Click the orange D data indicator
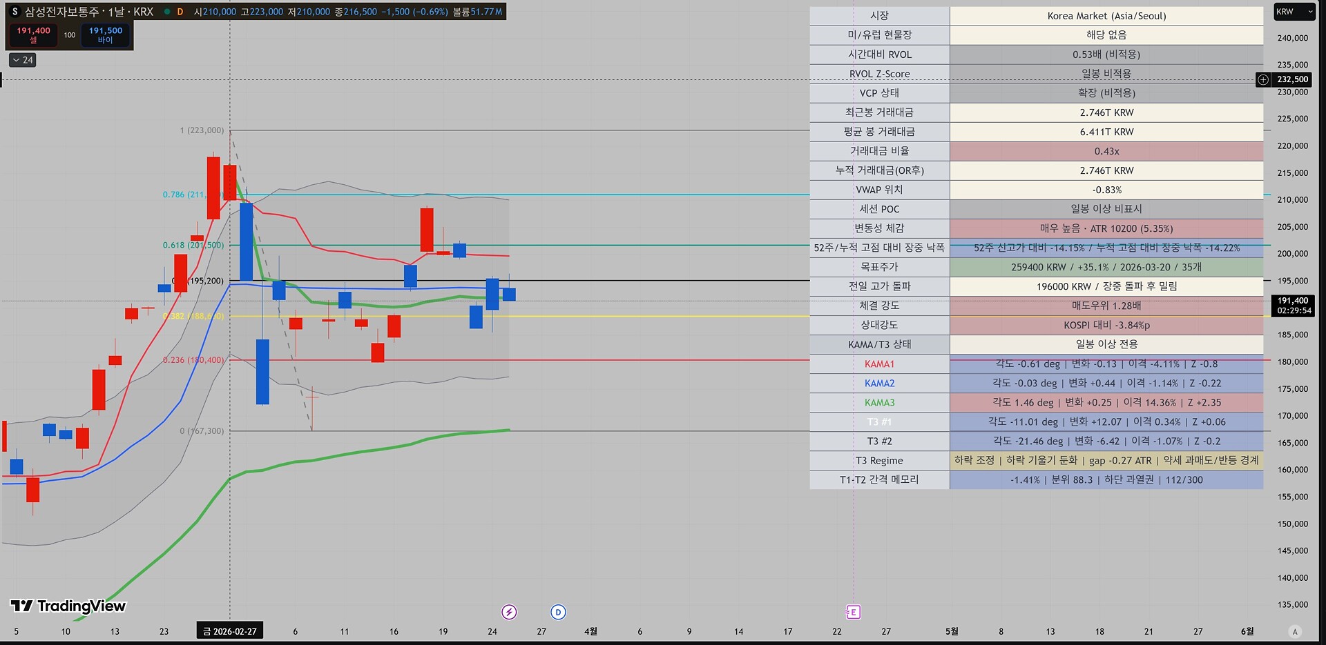 click(180, 12)
